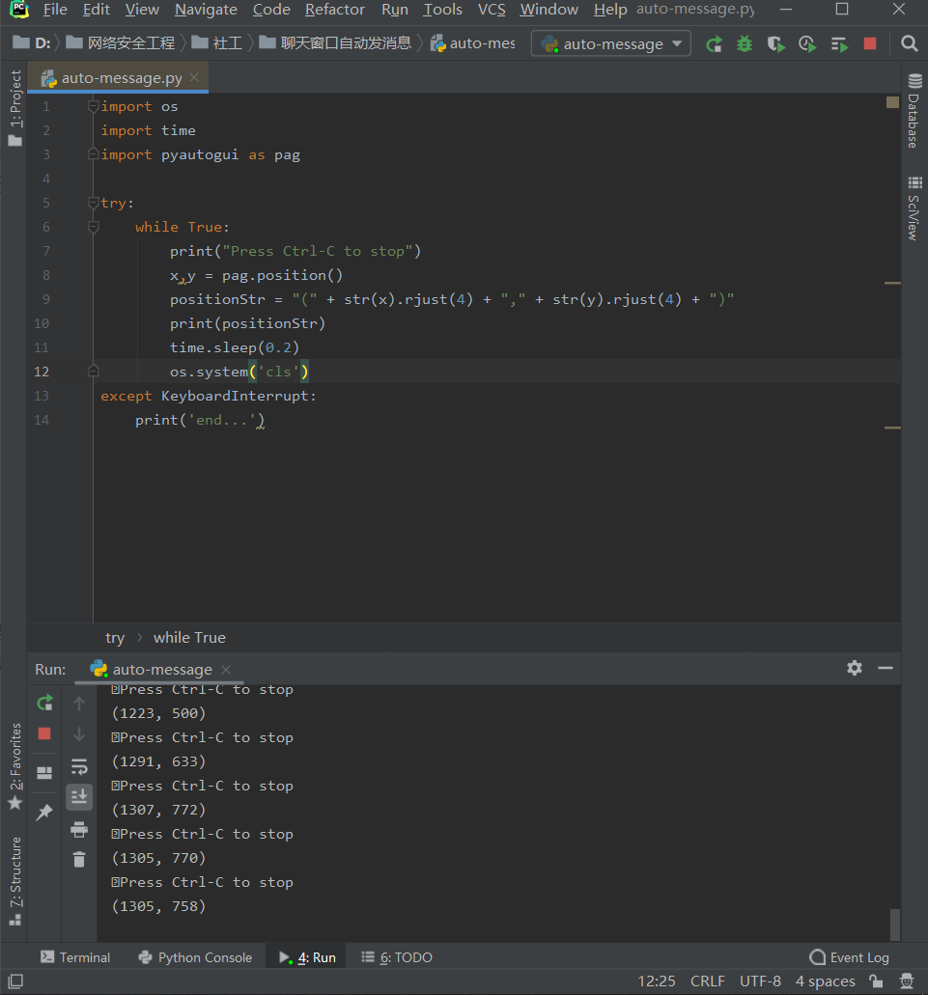The height and width of the screenshot is (995, 928).
Task: Switch to the Terminal tool window tab
Action: 75,957
